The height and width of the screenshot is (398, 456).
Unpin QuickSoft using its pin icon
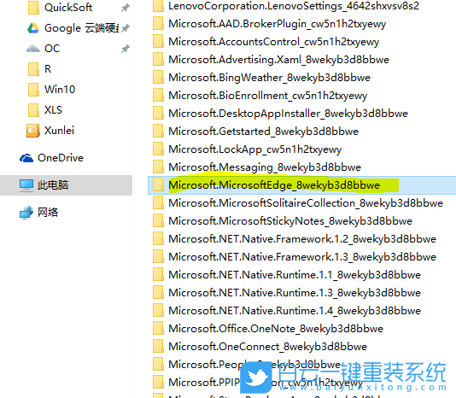125,8
